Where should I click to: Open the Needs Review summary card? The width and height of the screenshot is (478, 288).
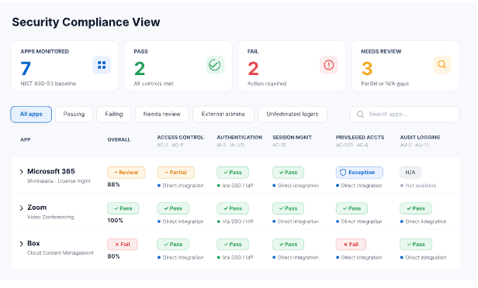coord(405,66)
